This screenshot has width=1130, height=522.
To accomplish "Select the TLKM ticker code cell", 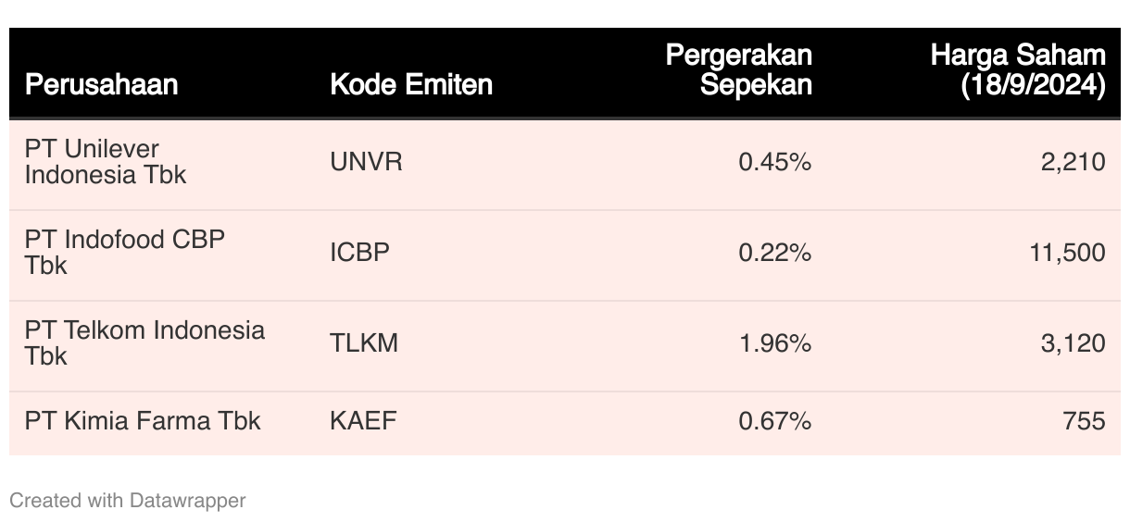I will [x=364, y=343].
